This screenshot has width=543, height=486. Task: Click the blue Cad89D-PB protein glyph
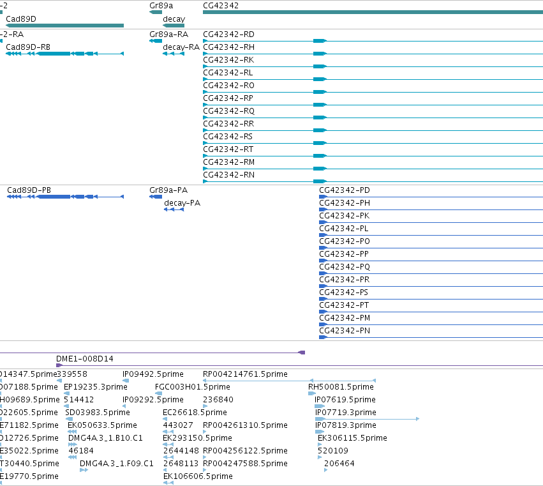pos(65,197)
